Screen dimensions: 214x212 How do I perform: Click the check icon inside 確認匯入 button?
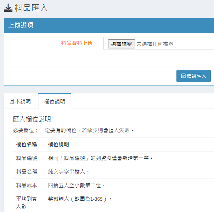pyautogui.click(x=183, y=76)
